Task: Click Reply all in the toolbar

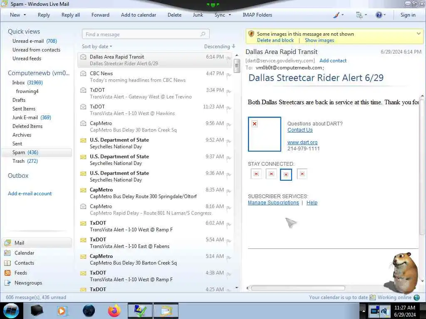Action: pyautogui.click(x=71, y=15)
